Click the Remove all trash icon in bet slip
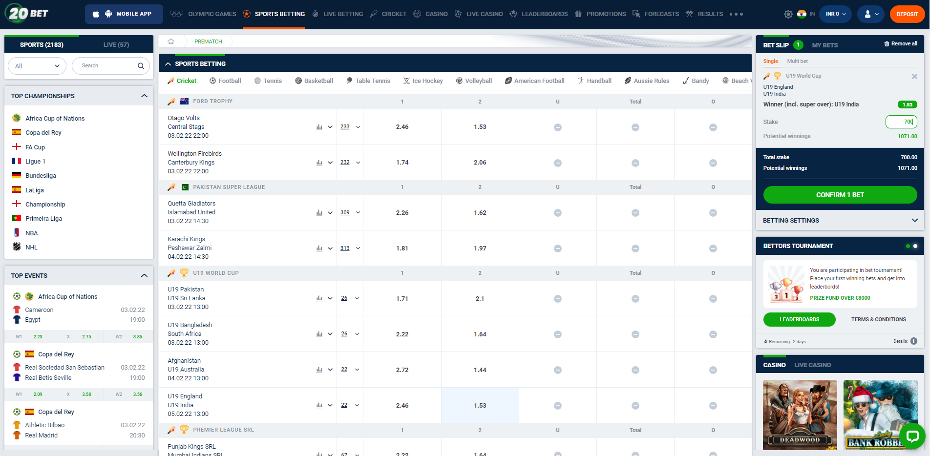The image size is (930, 456). coord(887,43)
